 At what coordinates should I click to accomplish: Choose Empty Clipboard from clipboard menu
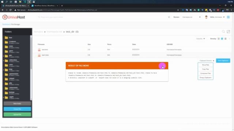coord(205,78)
